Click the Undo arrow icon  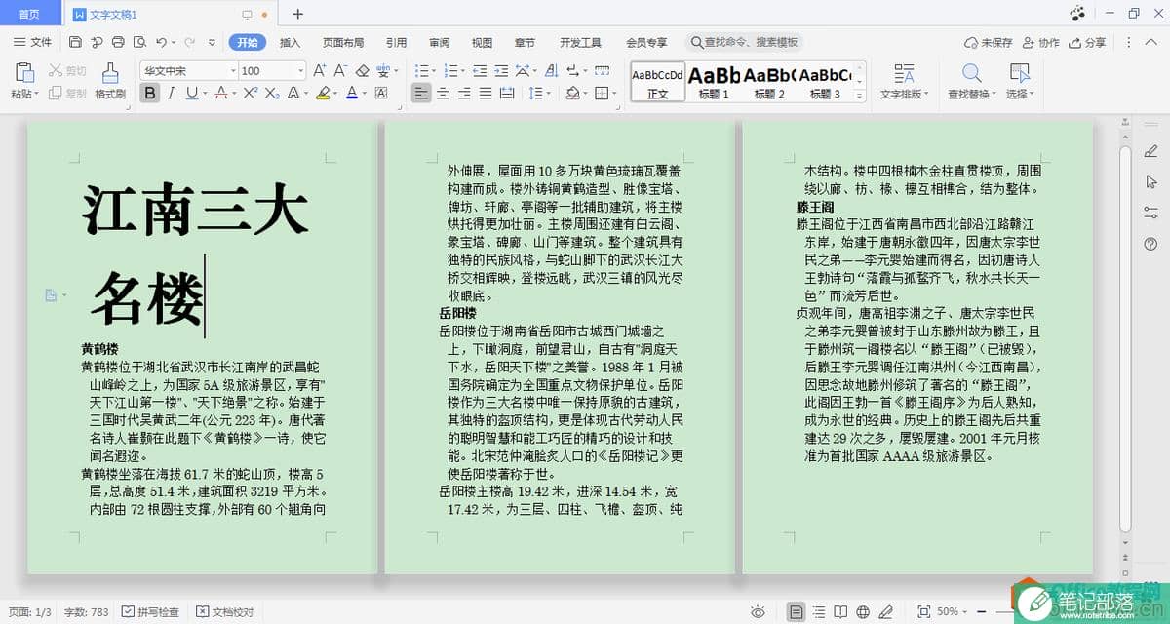point(161,42)
